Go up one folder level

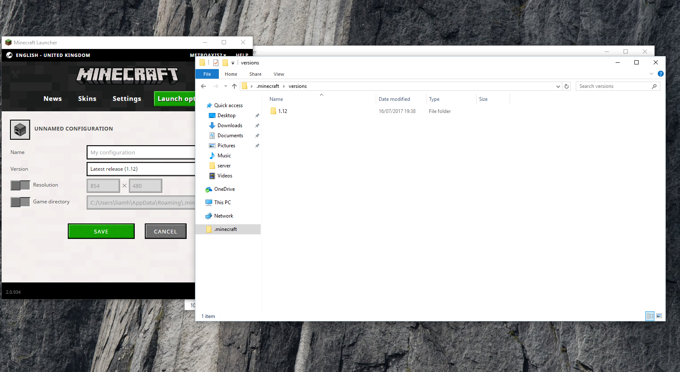tap(234, 86)
